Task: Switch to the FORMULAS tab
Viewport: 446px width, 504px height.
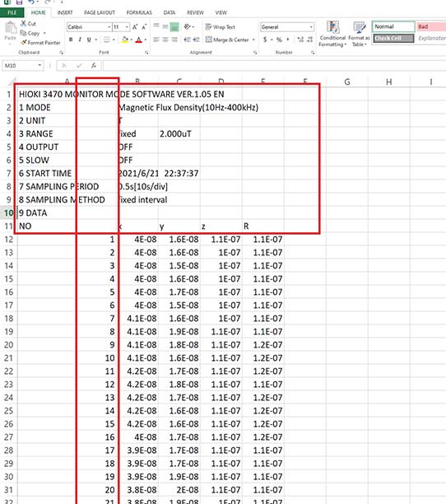Action: pyautogui.click(x=139, y=12)
